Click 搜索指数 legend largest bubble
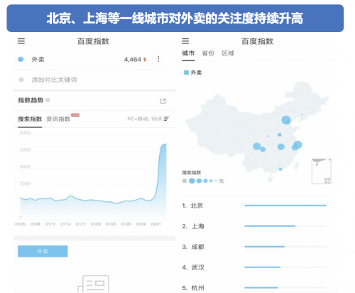 192,181
